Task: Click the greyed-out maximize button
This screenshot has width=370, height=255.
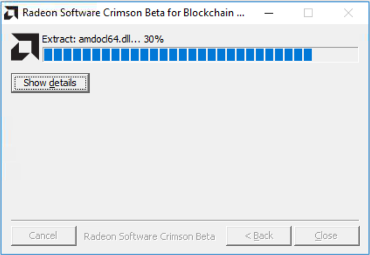Action: pyautogui.click(x=308, y=13)
